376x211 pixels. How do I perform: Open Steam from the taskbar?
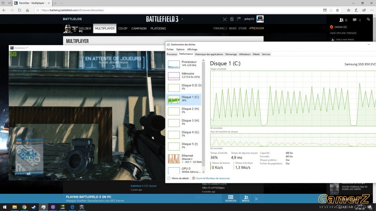pyautogui.click(x=34, y=207)
